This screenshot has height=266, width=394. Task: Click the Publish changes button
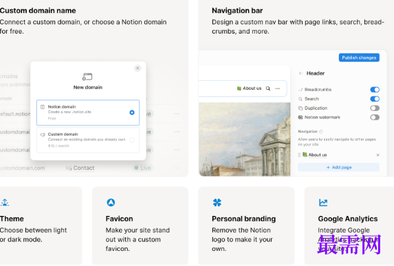click(x=359, y=58)
